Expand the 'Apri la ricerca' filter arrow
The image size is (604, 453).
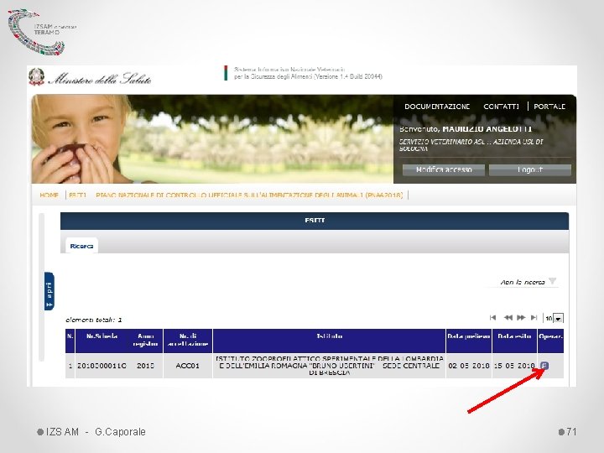tap(553, 281)
